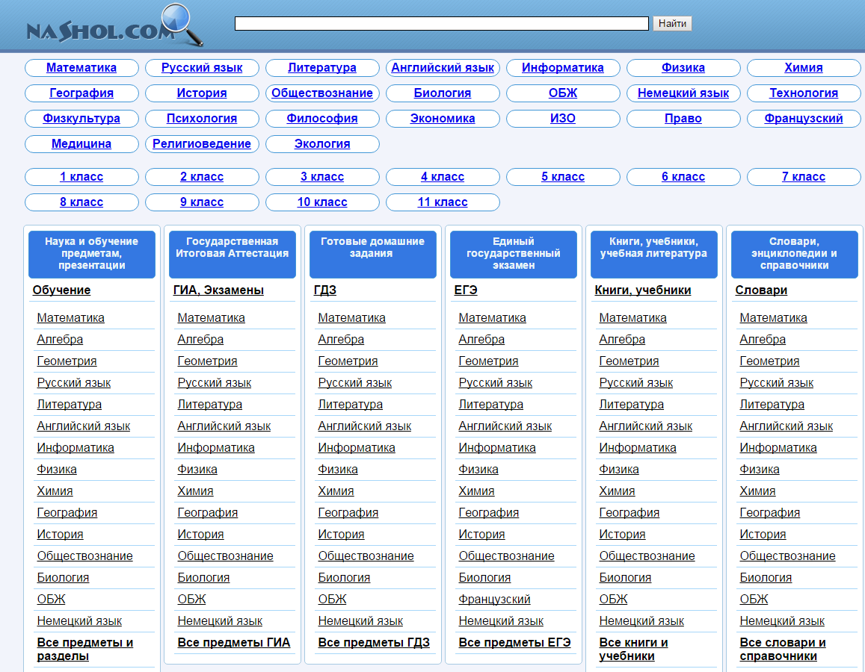The image size is (865, 672).
Task: Open the ГДЗ section heading link
Action: tap(325, 290)
